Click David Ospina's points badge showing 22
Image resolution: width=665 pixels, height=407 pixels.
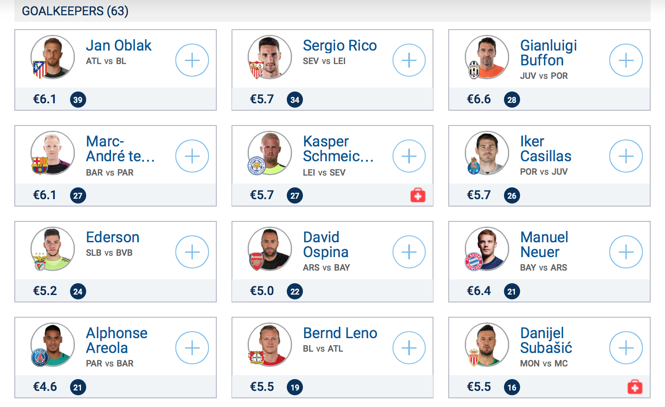pos(295,291)
